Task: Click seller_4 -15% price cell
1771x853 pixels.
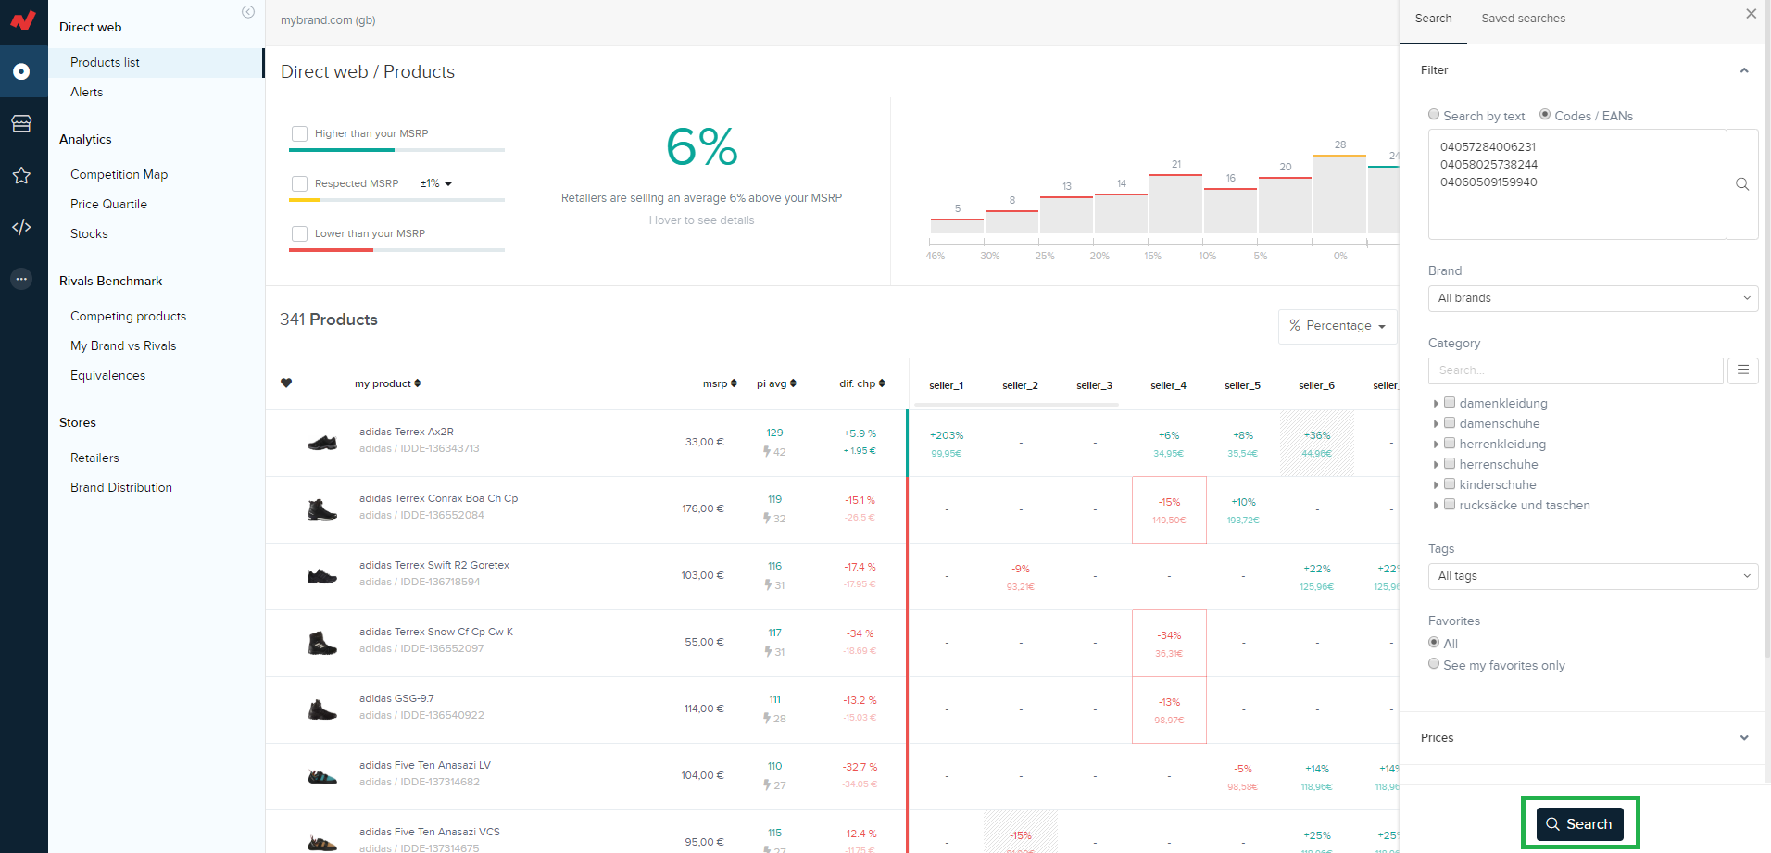Action: tap(1169, 509)
